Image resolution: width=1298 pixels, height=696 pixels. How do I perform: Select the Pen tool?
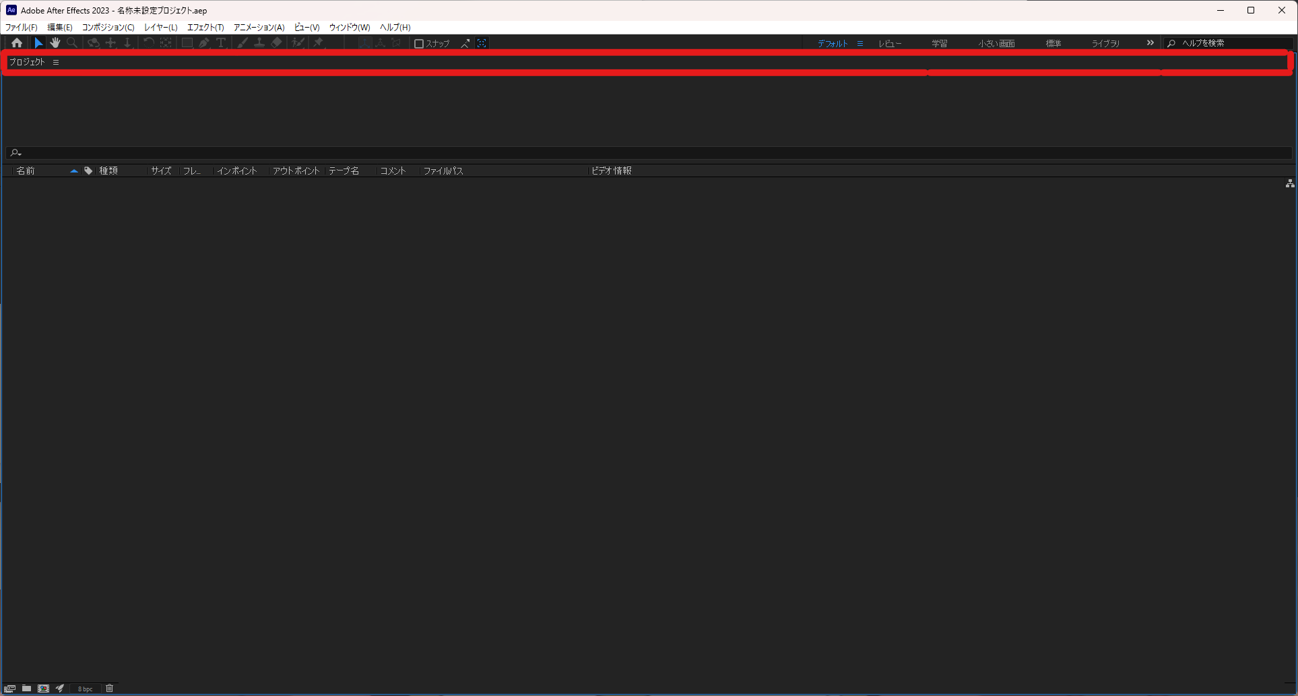pyautogui.click(x=204, y=43)
